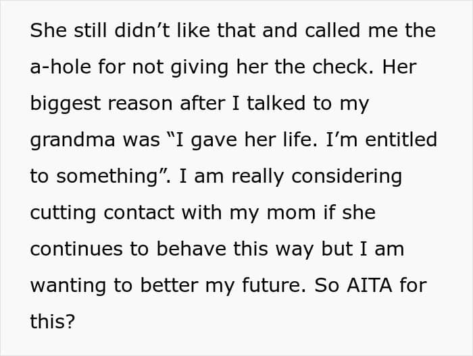Click the word "contact" in the text
Screen dimensions: 473x356
point(139,213)
